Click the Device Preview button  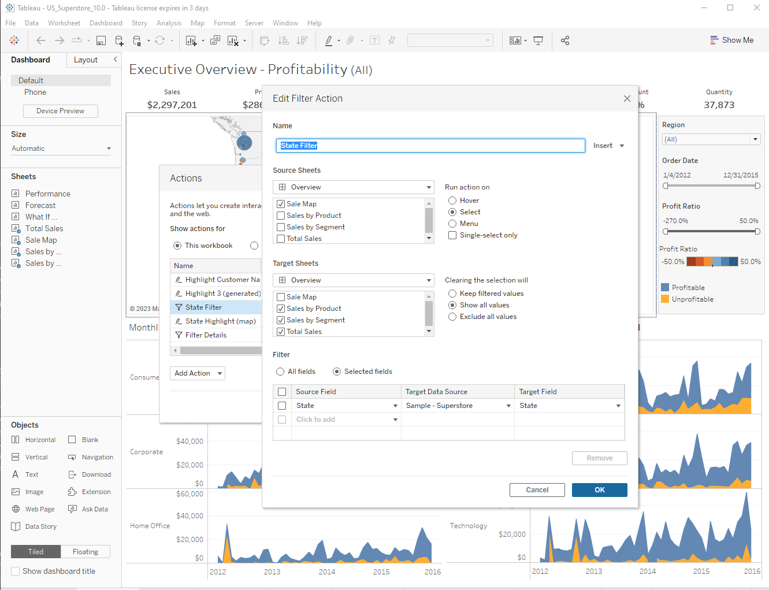pyautogui.click(x=60, y=110)
